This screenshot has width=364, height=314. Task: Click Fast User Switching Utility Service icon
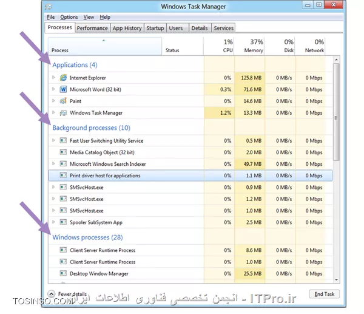63,140
